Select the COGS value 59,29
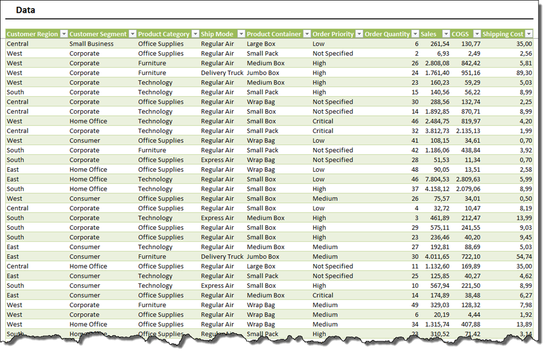 pyautogui.click(x=472, y=83)
